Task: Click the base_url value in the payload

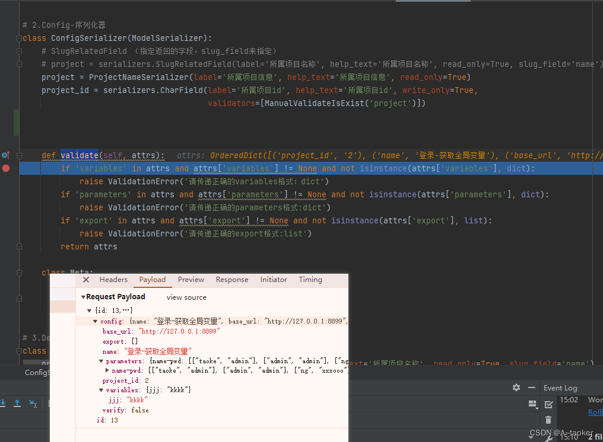Action: [179, 331]
